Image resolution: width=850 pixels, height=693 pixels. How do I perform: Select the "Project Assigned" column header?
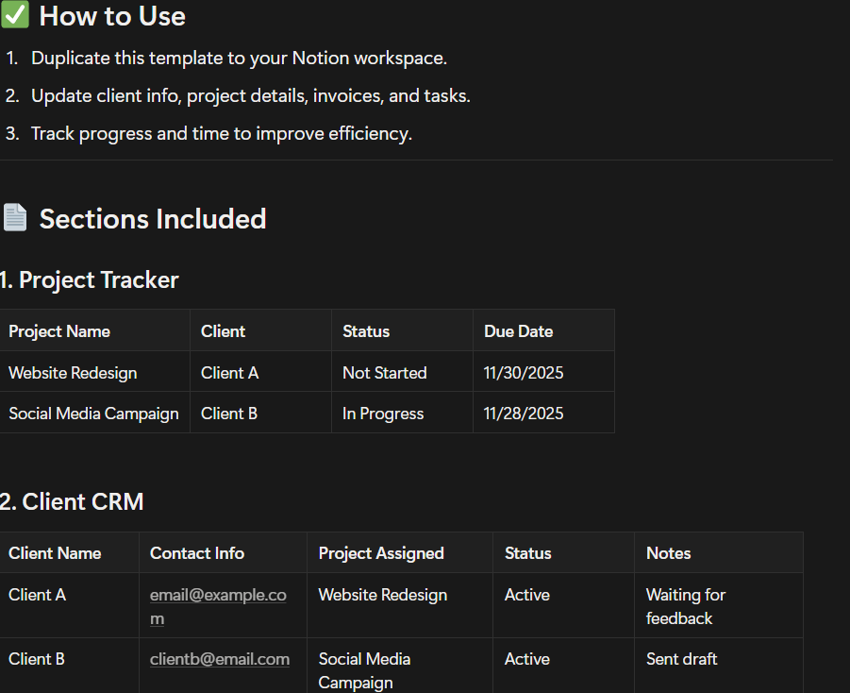400,553
